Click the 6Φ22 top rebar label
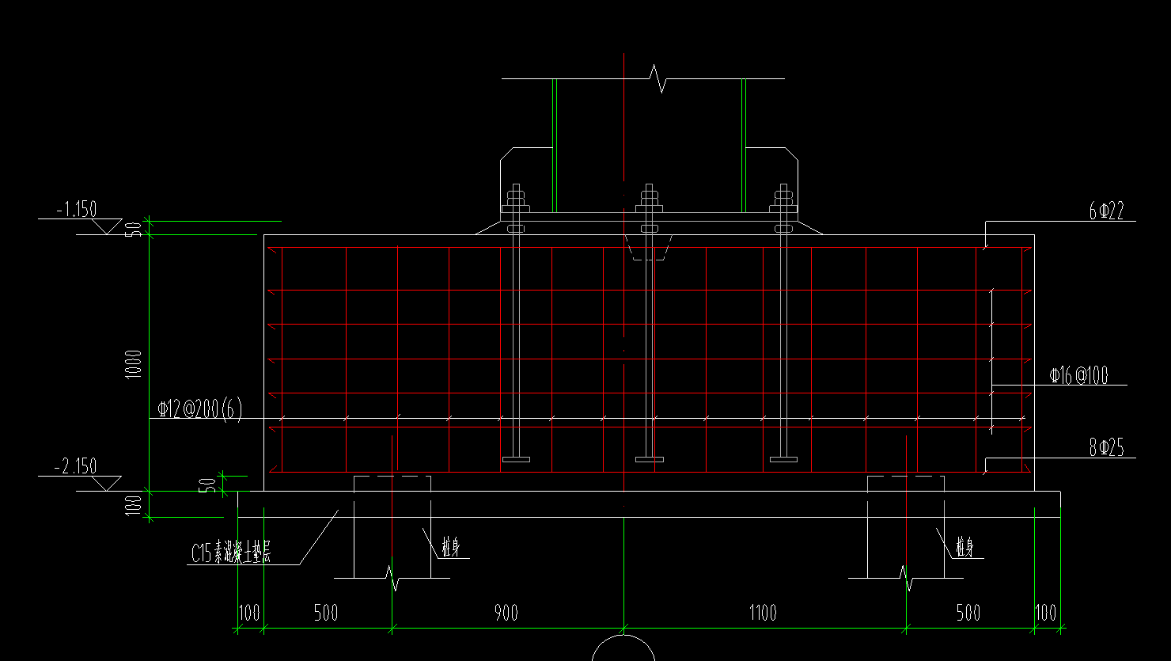Viewport: 1171px width, 661px height. (1106, 211)
